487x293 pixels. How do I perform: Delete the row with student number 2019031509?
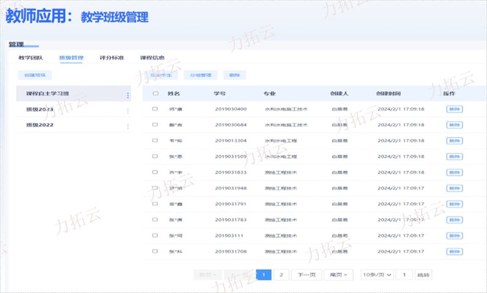click(455, 157)
